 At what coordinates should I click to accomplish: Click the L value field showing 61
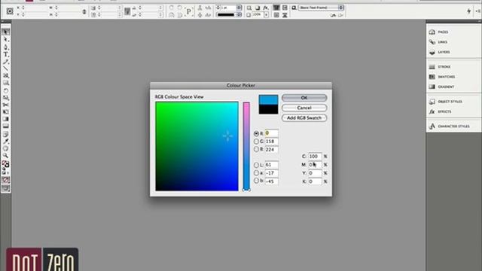(271, 165)
